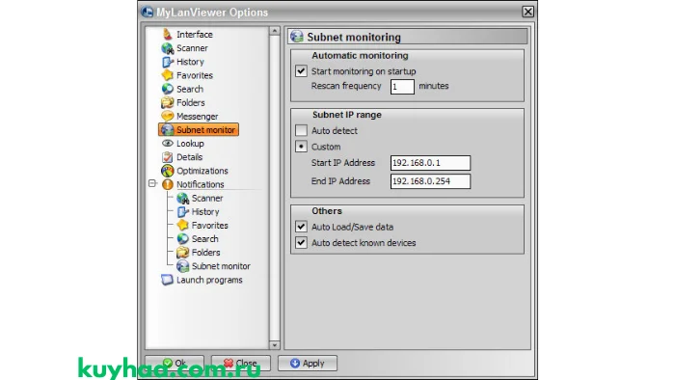Enable Auto detect subnet IP range
Viewport: 675px width, 380px height.
pos(301,130)
